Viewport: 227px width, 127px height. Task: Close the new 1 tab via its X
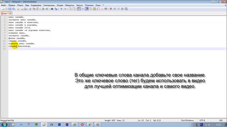pyautogui.click(x=10, y=13)
